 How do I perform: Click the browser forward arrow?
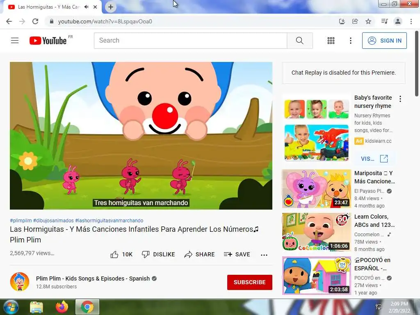[22, 21]
